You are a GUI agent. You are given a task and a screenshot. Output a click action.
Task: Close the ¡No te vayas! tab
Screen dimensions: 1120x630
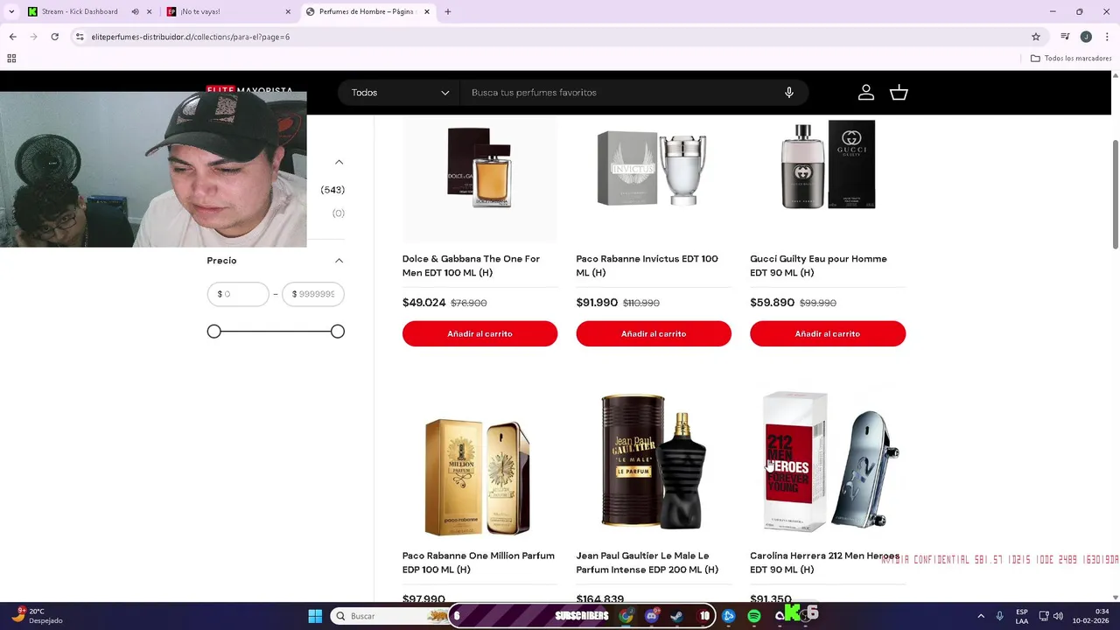(288, 11)
